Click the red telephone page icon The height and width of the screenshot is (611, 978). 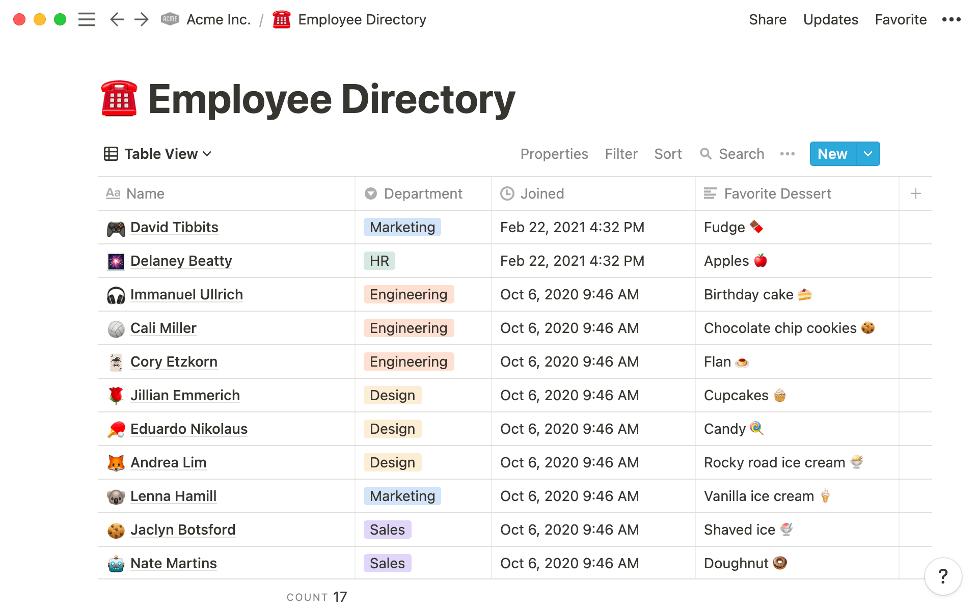pyautogui.click(x=282, y=19)
